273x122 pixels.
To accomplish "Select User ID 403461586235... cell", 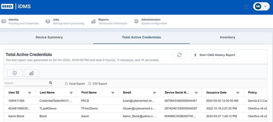I will 19,109.
